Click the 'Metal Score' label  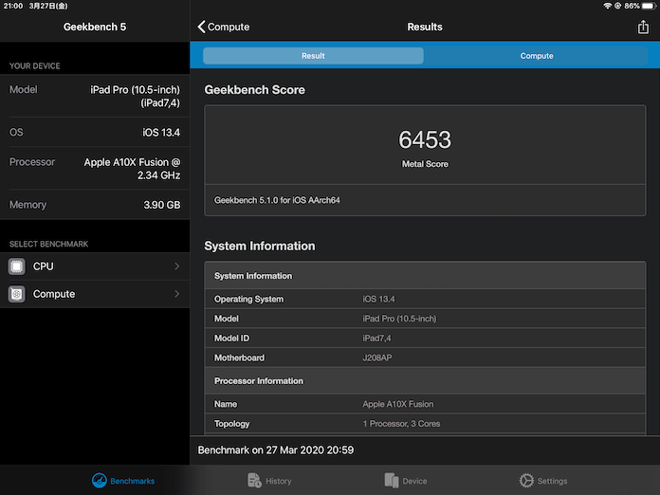[425, 164]
